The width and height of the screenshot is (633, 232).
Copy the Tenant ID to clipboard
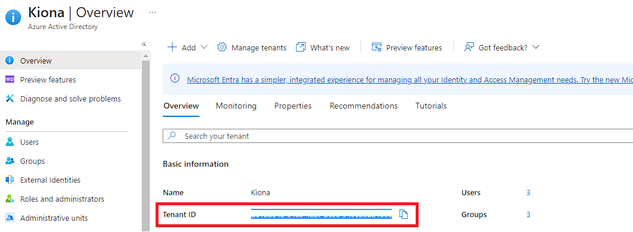404,215
